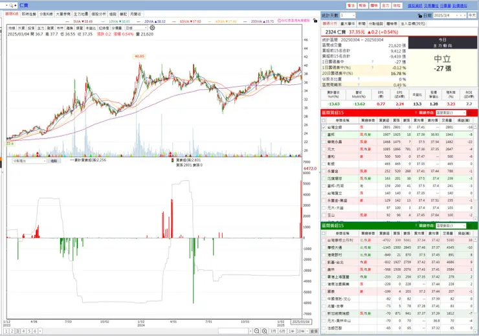Click small icon at right of green header

[x=470, y=226]
